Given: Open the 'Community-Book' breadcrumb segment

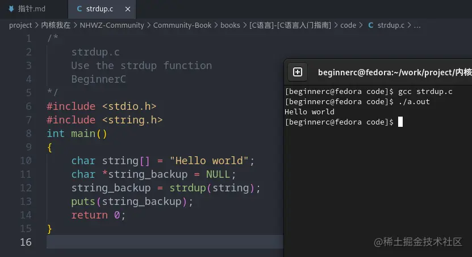Looking at the screenshot, I should (182, 25).
